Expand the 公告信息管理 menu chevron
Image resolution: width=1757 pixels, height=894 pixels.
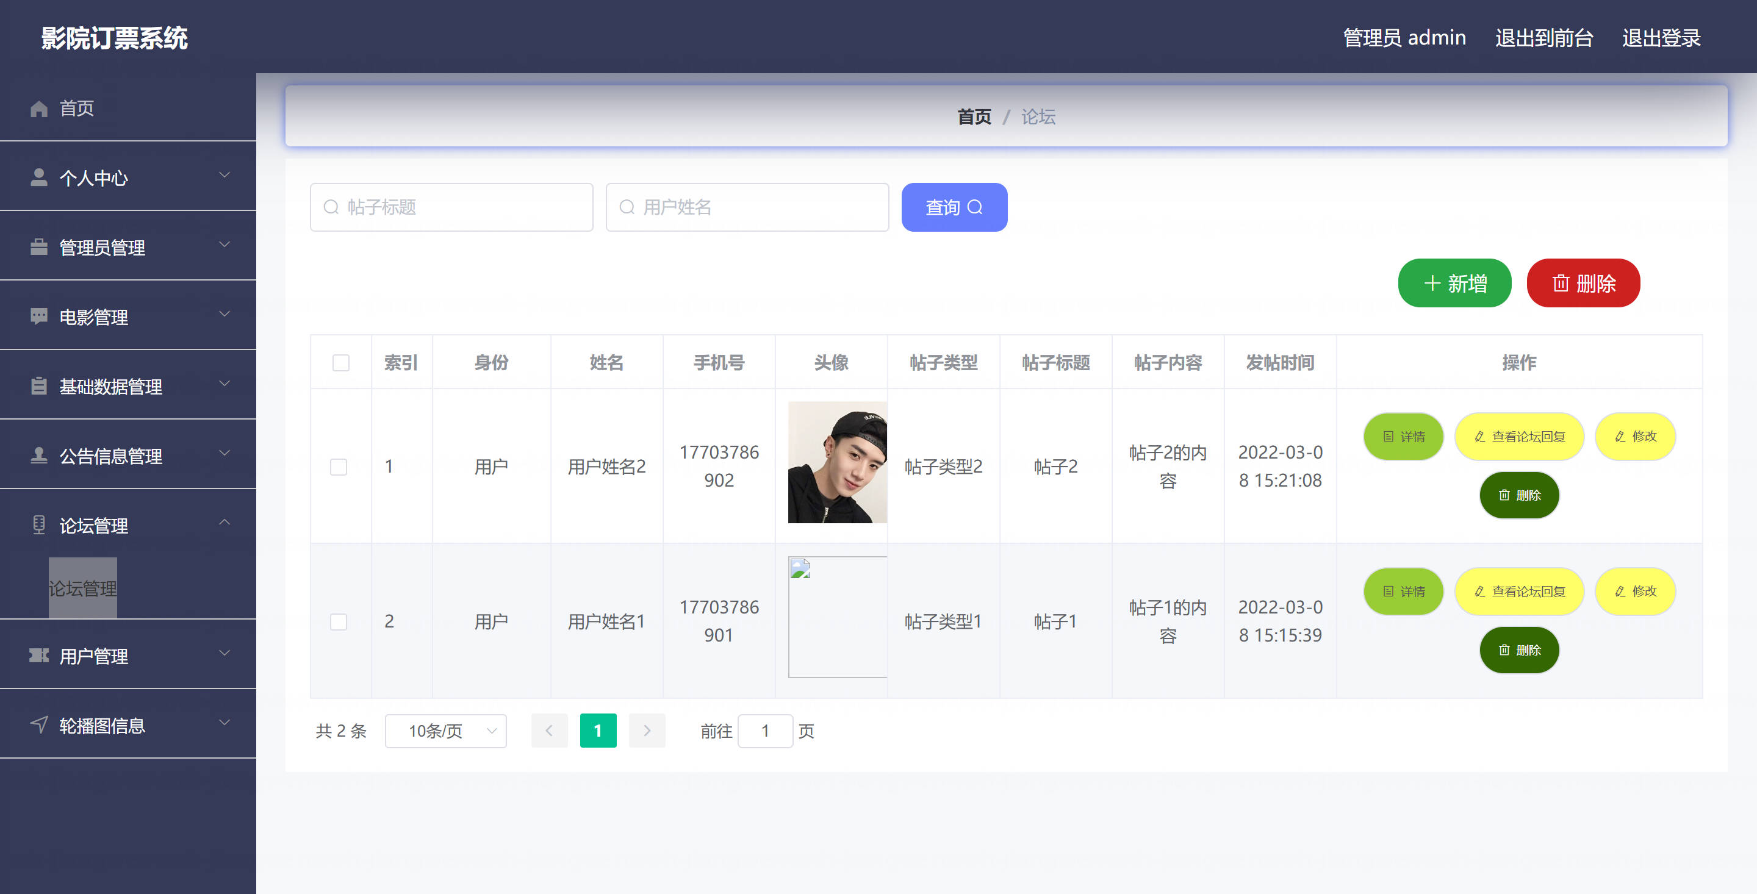[225, 454]
